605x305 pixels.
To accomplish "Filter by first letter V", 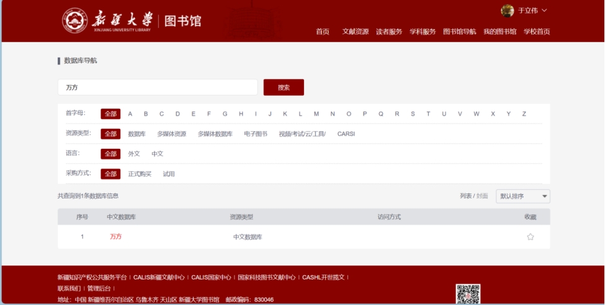I will point(460,113).
